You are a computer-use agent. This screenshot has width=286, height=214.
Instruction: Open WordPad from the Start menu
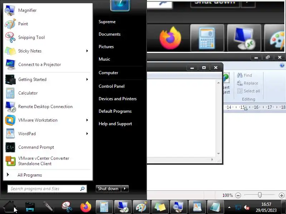coord(47,134)
